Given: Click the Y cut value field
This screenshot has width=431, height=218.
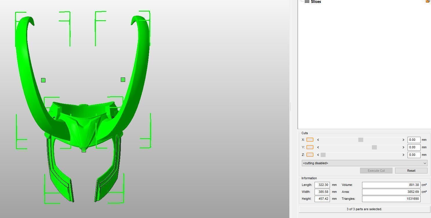Looking at the screenshot, I should (x=414, y=147).
